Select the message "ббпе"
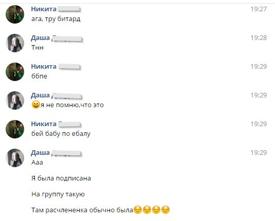 [x=39, y=76]
